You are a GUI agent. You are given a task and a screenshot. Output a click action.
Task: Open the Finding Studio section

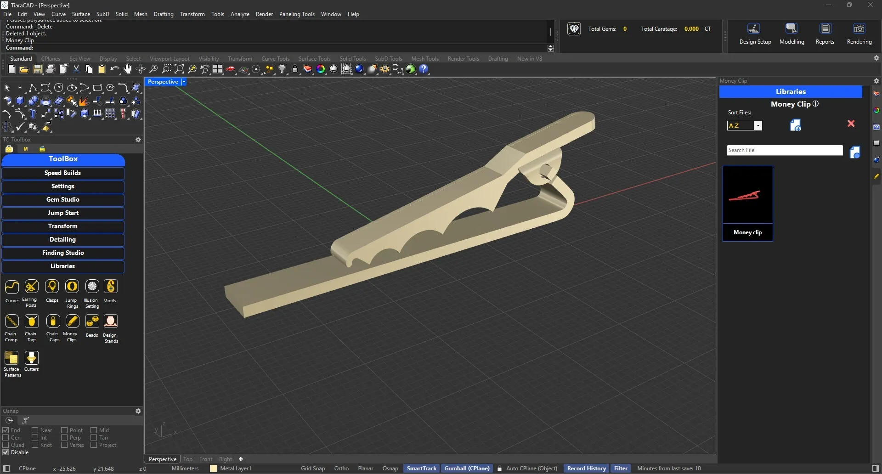coord(63,253)
